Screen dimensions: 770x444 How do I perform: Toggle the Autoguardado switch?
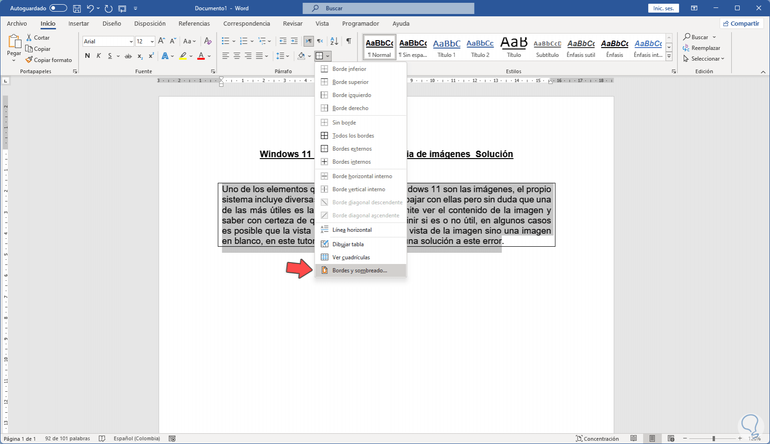pos(58,8)
